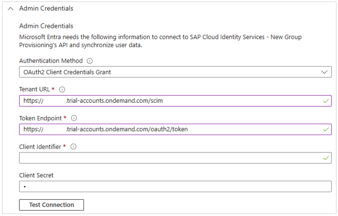This screenshot has height=216, width=338.
Task: Click the Tenant URL label text
Action: [35, 90]
